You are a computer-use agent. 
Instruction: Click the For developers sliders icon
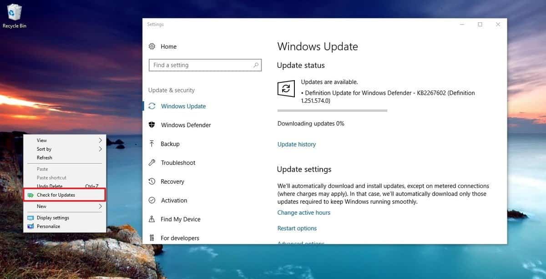pos(152,238)
